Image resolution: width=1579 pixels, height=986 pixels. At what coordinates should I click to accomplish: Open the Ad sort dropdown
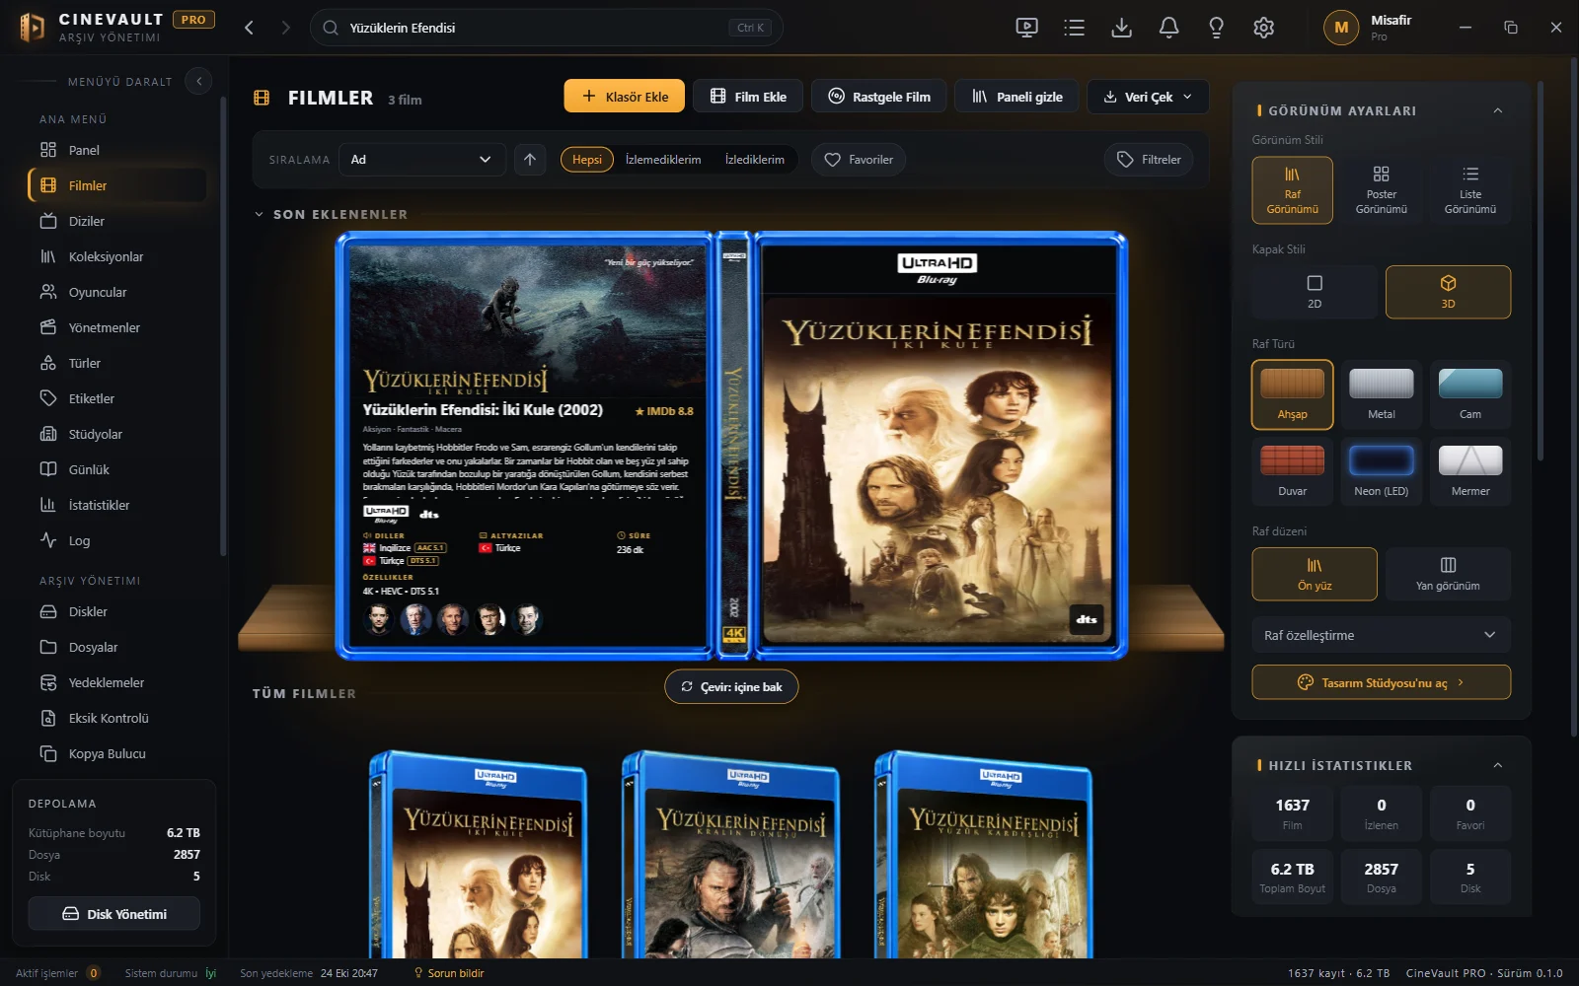click(422, 160)
